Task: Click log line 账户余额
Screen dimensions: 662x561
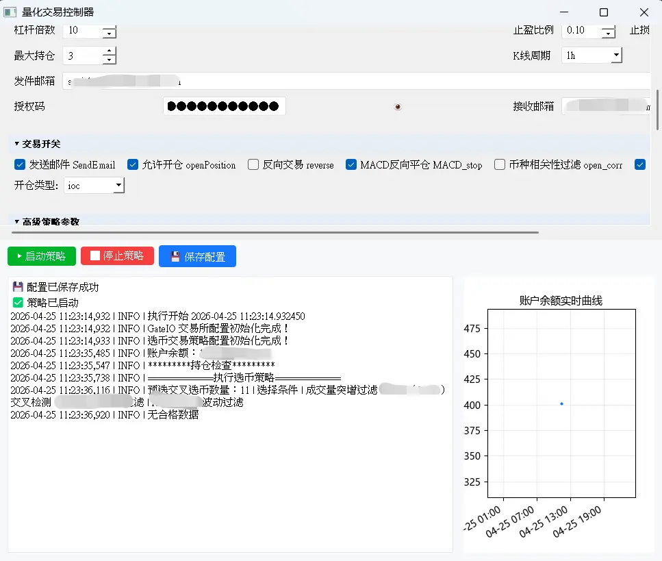Action: [x=141, y=353]
